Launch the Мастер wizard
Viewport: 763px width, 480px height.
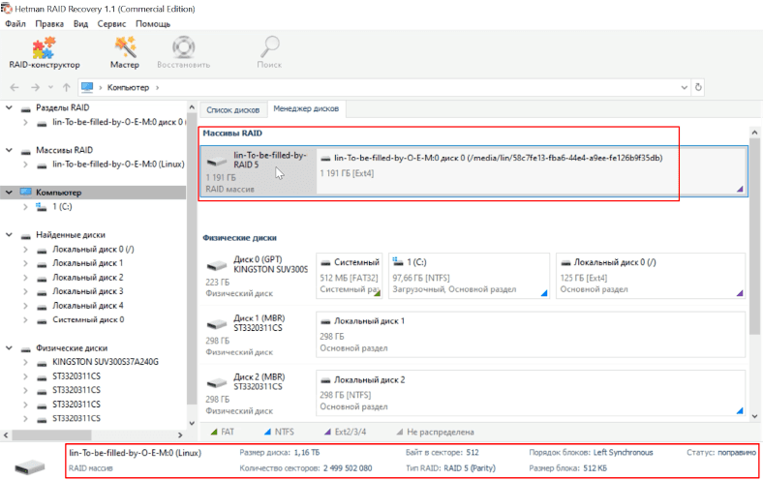point(124,52)
